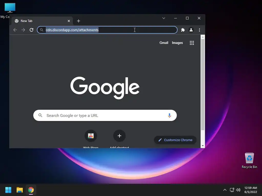Click the scrollbar up arrow
The image size is (262, 196).
[203, 37]
